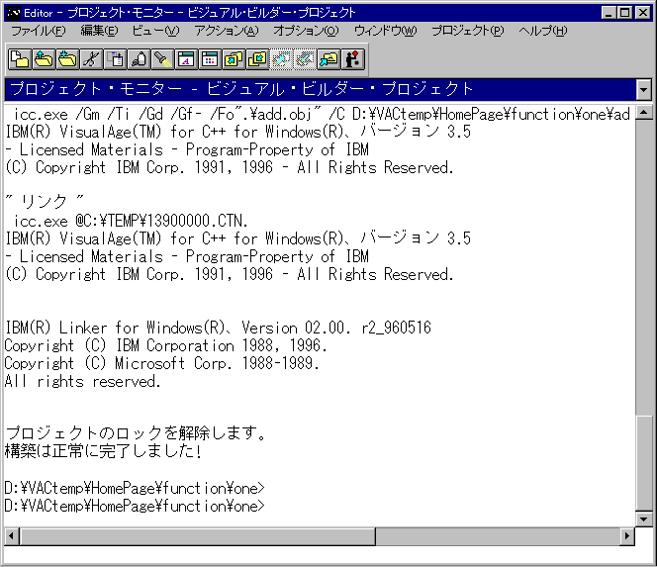Click the scissors cut icon
The image size is (657, 567).
91,59
